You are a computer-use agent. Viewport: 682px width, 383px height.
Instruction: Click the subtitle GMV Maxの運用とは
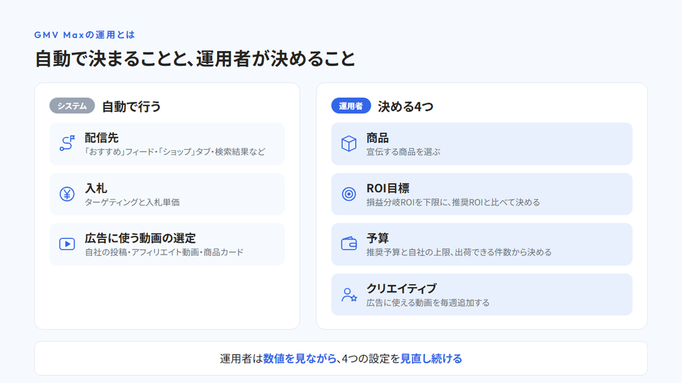point(85,35)
